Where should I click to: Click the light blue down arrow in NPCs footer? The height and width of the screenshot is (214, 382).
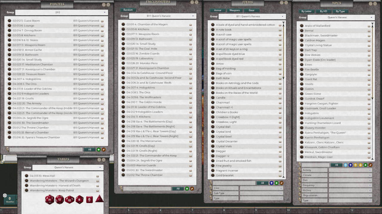[x=346, y=165]
